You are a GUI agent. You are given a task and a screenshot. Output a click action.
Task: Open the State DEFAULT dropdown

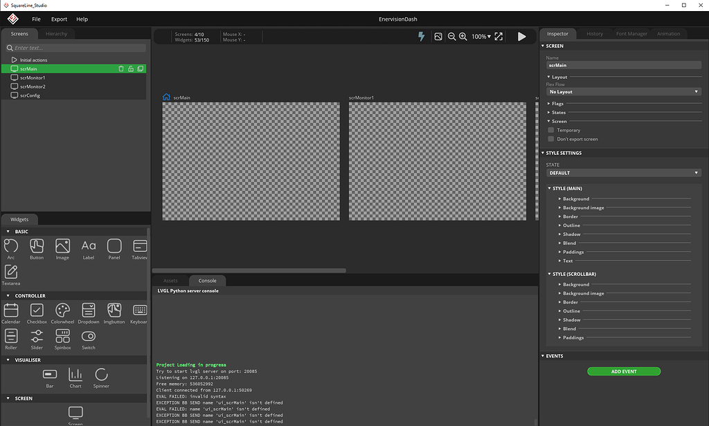click(x=623, y=173)
